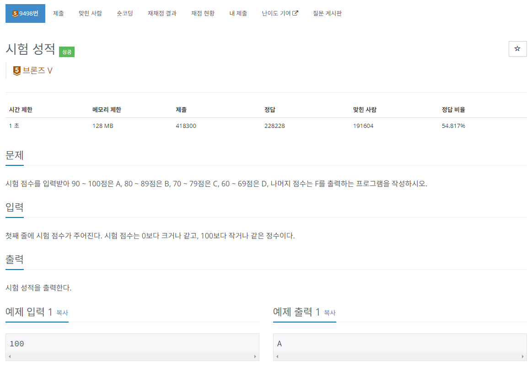
Task: Go to the 제출 tab
Action: click(x=59, y=14)
